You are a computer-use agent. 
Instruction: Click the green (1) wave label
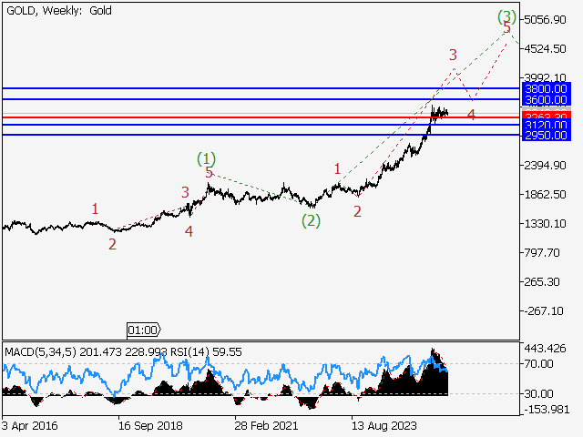pyautogui.click(x=207, y=158)
